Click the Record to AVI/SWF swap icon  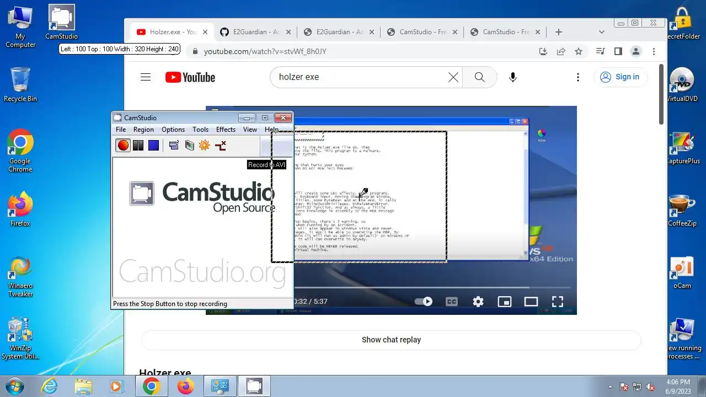(x=189, y=145)
